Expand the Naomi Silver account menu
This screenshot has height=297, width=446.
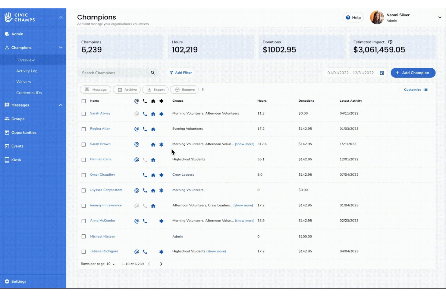pos(439,17)
